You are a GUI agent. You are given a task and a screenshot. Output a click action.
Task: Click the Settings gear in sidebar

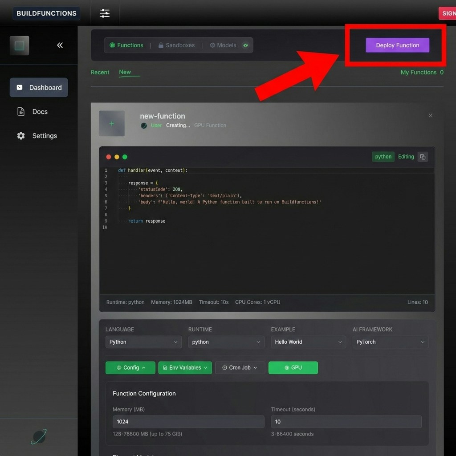tap(20, 136)
